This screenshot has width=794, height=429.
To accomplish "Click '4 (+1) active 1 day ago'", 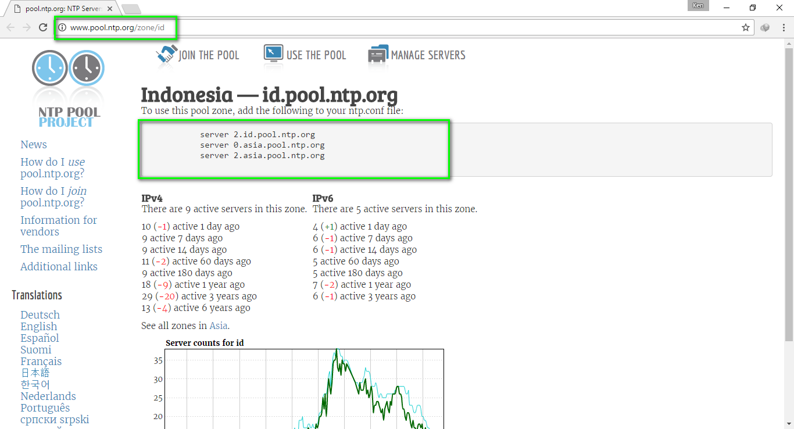I will [x=360, y=227].
